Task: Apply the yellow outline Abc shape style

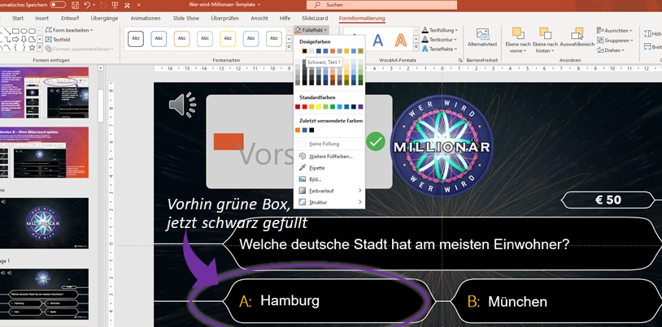Action: pos(228,39)
